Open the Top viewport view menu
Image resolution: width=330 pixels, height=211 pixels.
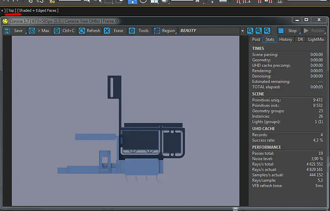[x=11, y=10]
